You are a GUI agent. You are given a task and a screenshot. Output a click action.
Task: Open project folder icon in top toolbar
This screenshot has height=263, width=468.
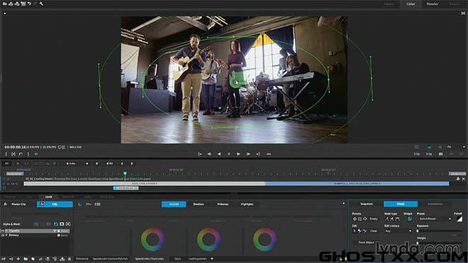point(5,4)
